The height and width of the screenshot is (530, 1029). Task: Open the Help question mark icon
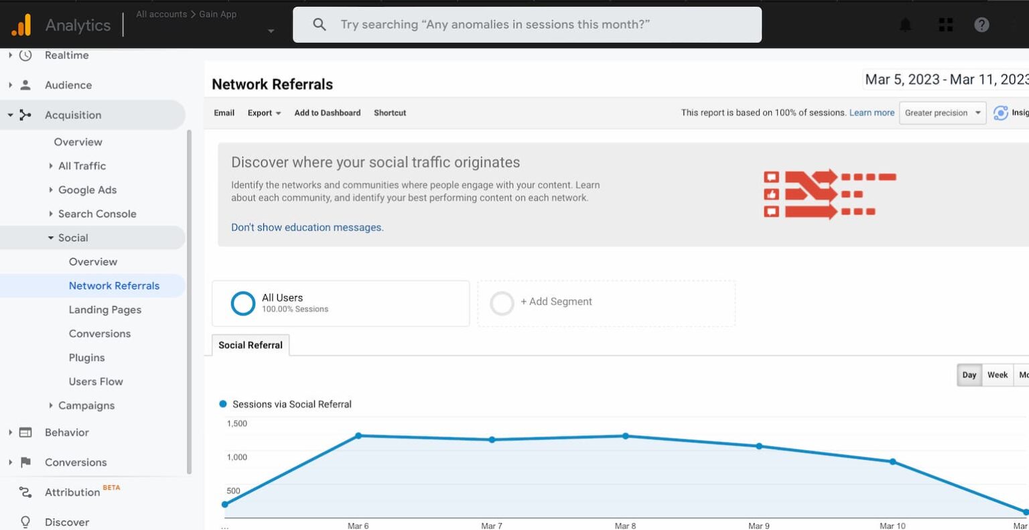tap(981, 25)
